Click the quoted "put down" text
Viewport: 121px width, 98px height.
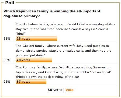[37, 55]
